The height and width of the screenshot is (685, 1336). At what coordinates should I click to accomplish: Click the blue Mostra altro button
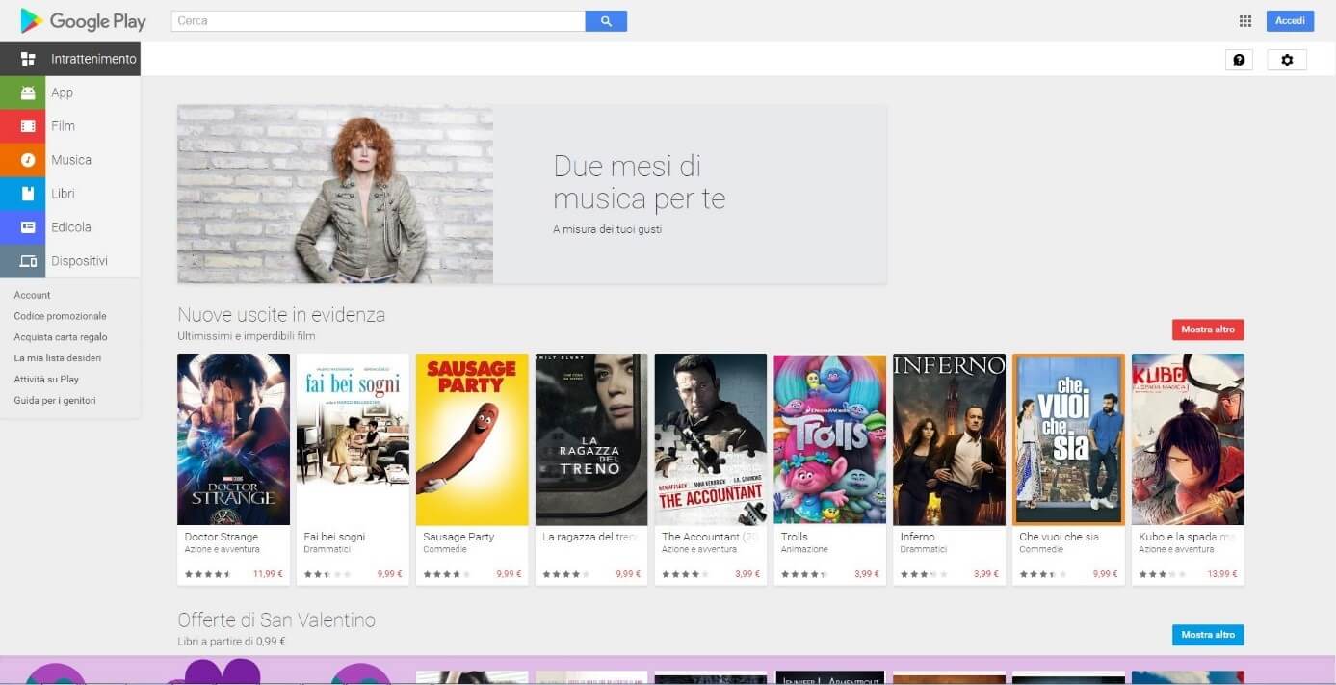(x=1208, y=635)
